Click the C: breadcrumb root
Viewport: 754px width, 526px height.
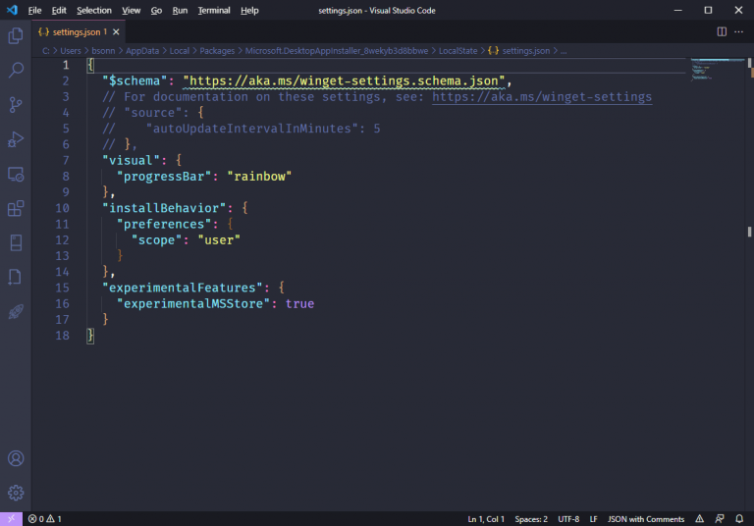(46, 50)
